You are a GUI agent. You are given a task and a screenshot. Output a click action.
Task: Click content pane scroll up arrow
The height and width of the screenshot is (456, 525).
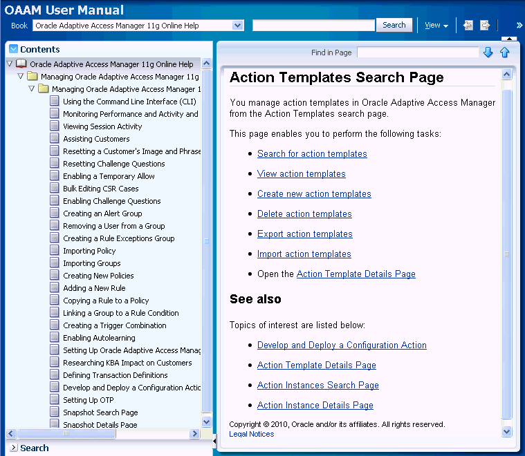pyautogui.click(x=506, y=74)
